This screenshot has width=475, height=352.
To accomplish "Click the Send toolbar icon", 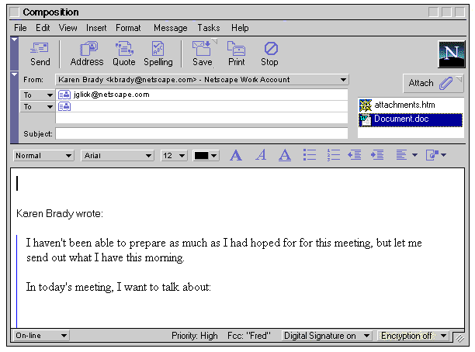I will (40, 53).
